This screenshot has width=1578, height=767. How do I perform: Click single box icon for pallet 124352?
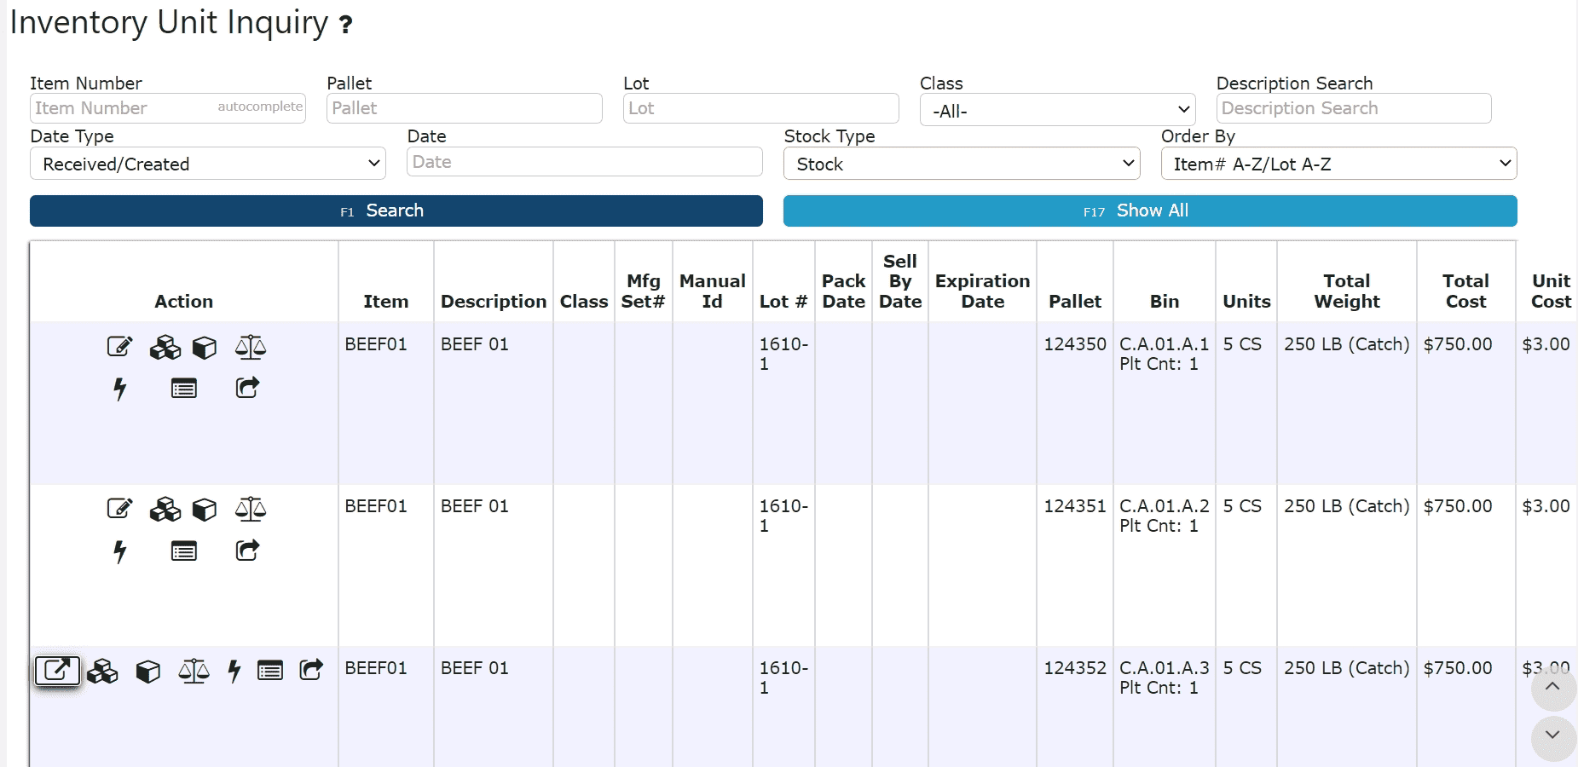pyautogui.click(x=148, y=672)
